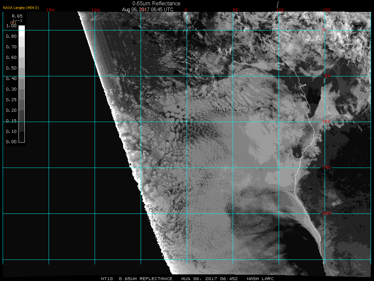Screen dimensions: 374x281
Task: Select the "0.65um Reflectance" title at top
Action: tap(156, 3)
